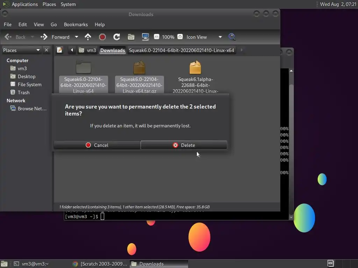Click the Downloads taskbar button

pyautogui.click(x=159, y=264)
